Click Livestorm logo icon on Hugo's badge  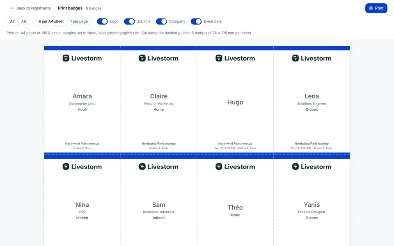pyautogui.click(x=219, y=58)
